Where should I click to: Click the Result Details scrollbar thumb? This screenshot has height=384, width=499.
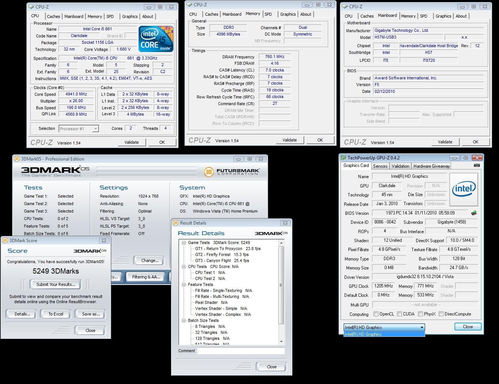[x=281, y=285]
